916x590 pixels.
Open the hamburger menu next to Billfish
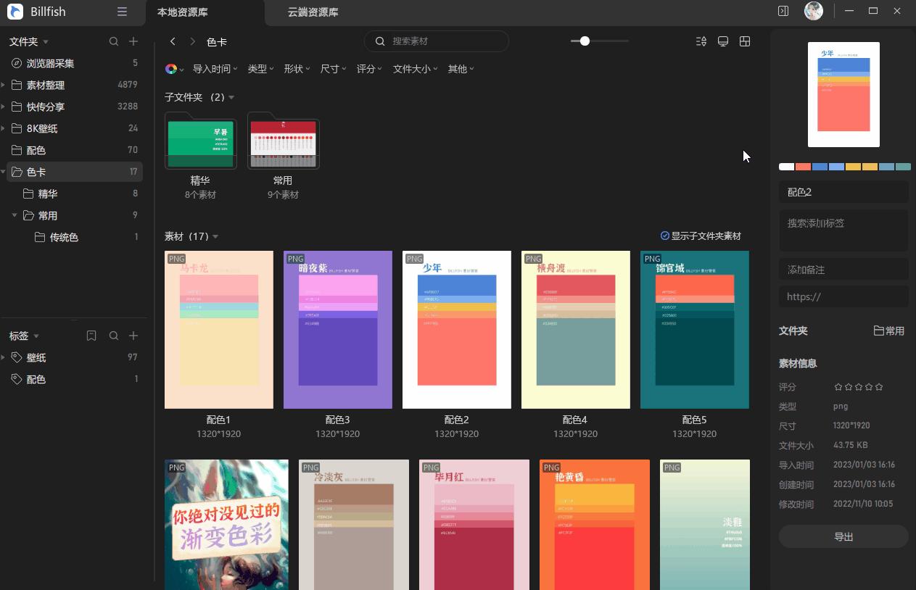122,12
